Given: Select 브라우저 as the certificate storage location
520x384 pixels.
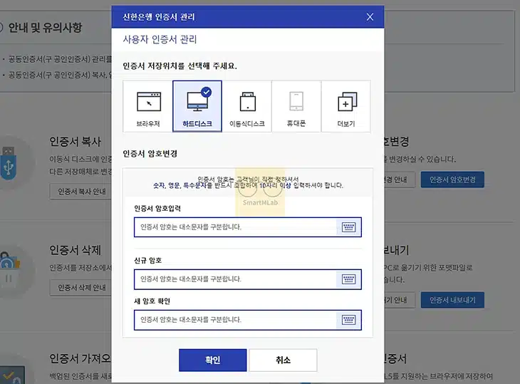Looking at the screenshot, I should (147, 106).
